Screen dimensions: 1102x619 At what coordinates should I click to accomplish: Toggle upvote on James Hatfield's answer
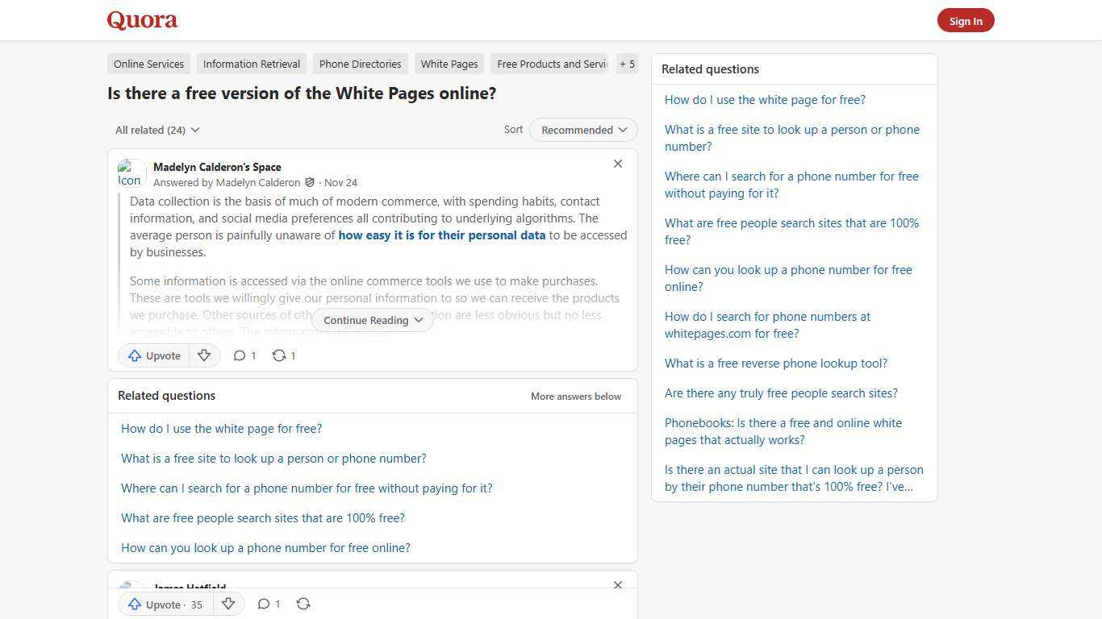pos(164,604)
